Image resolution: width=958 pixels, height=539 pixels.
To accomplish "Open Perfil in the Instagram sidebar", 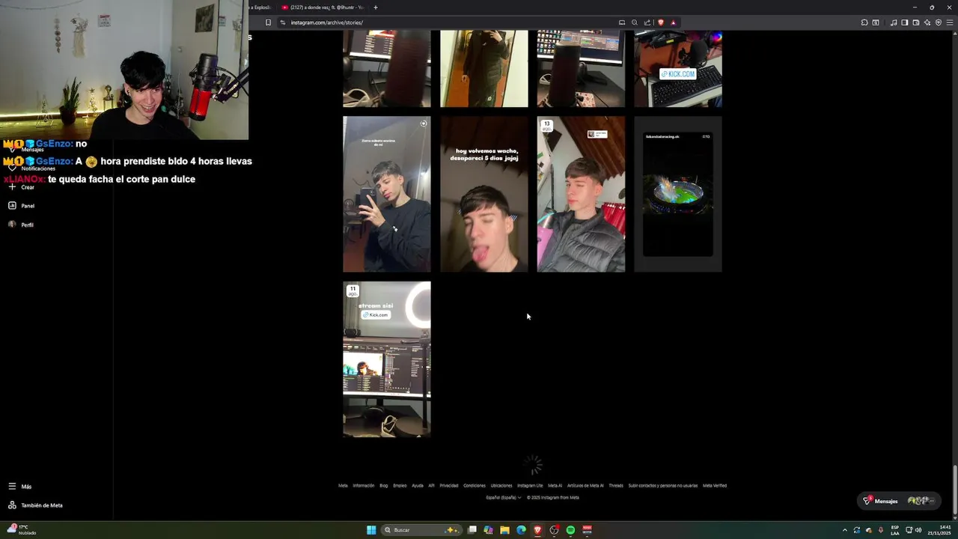I will pyautogui.click(x=21, y=225).
